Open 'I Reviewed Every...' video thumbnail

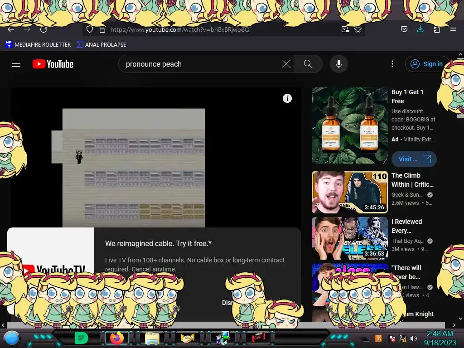[349, 238]
